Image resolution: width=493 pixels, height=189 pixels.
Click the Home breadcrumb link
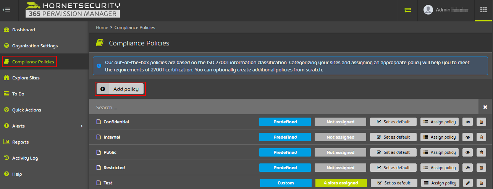[x=102, y=27]
